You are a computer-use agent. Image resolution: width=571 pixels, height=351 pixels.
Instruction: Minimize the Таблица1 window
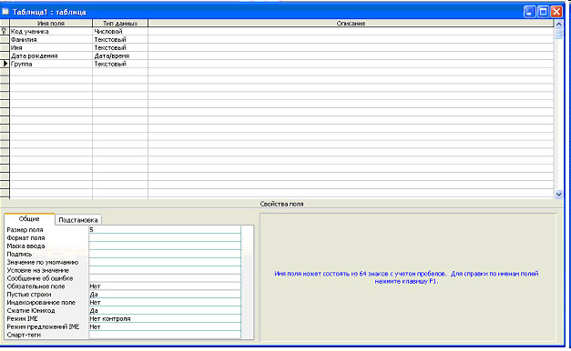click(x=529, y=12)
